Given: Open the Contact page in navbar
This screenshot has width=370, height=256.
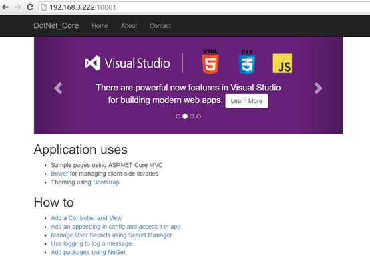Looking at the screenshot, I should pos(160,26).
